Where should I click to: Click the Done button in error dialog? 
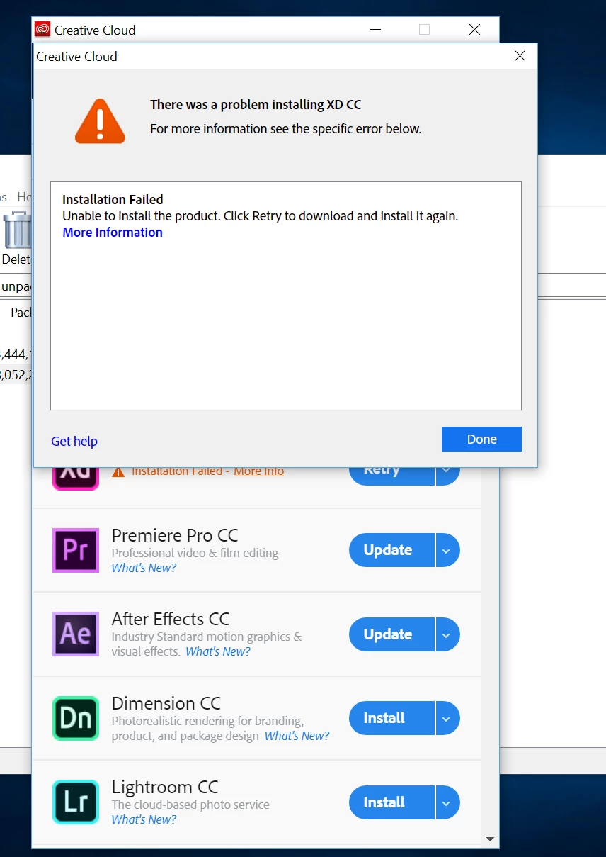pos(481,439)
